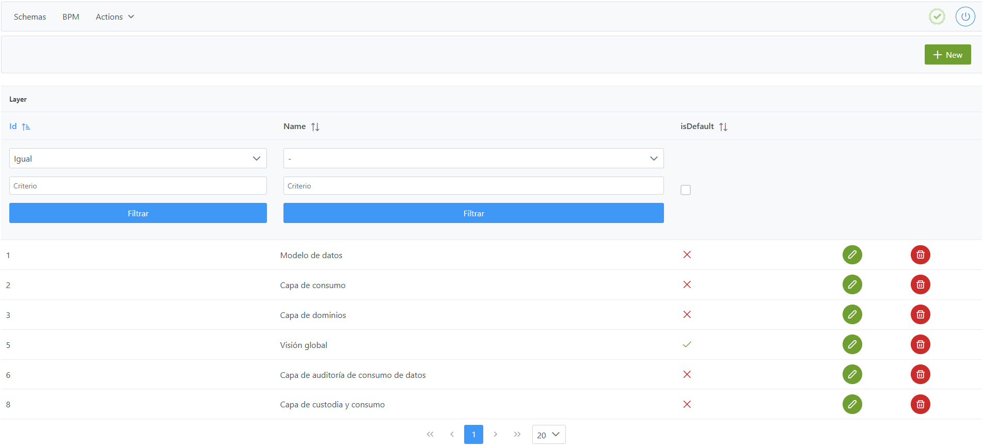This screenshot has height=445, width=982.
Task: Open the Igual operator dropdown for Id
Action: pyautogui.click(x=138, y=158)
